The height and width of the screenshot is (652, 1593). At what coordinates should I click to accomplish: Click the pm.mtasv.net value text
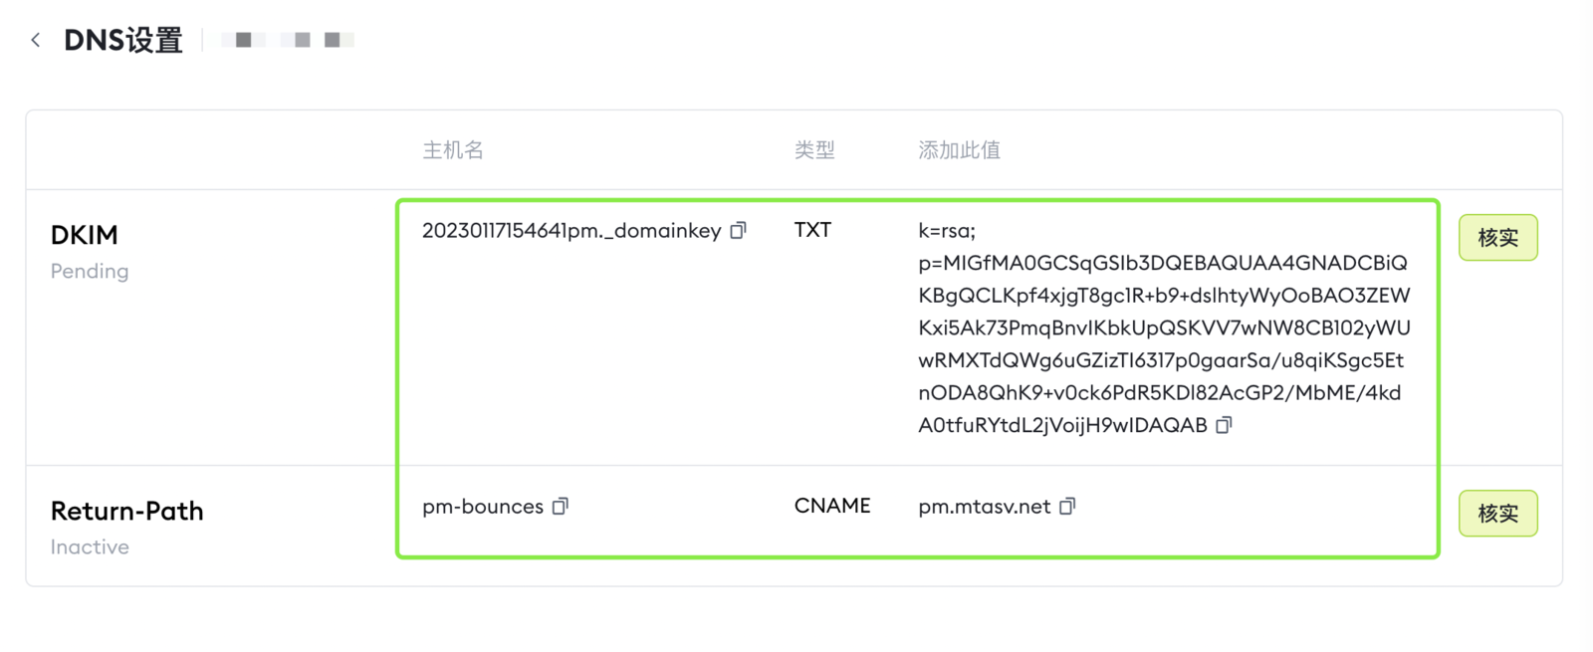pos(984,507)
